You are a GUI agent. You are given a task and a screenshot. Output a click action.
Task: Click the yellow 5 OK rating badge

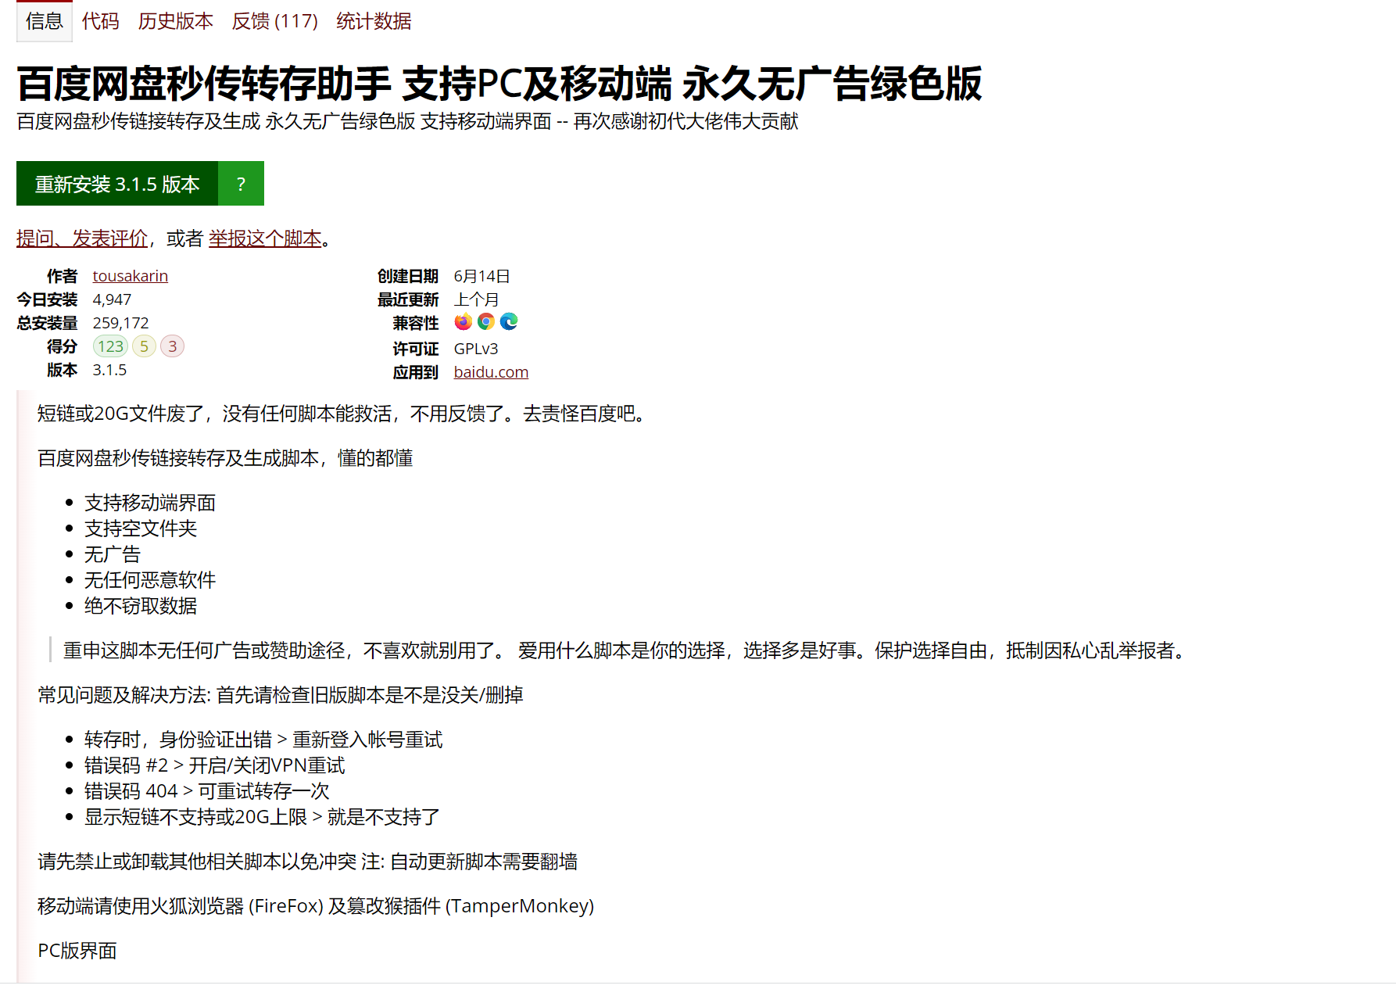(x=144, y=346)
